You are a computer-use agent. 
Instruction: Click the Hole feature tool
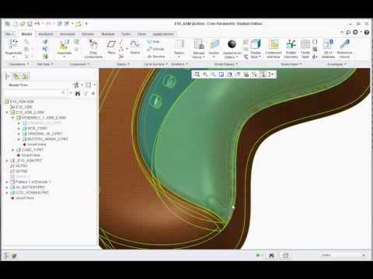point(153,42)
